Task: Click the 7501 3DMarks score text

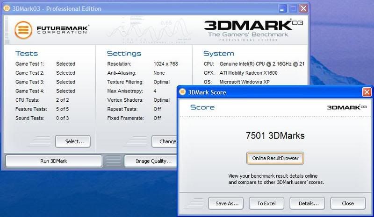Action: coord(275,135)
